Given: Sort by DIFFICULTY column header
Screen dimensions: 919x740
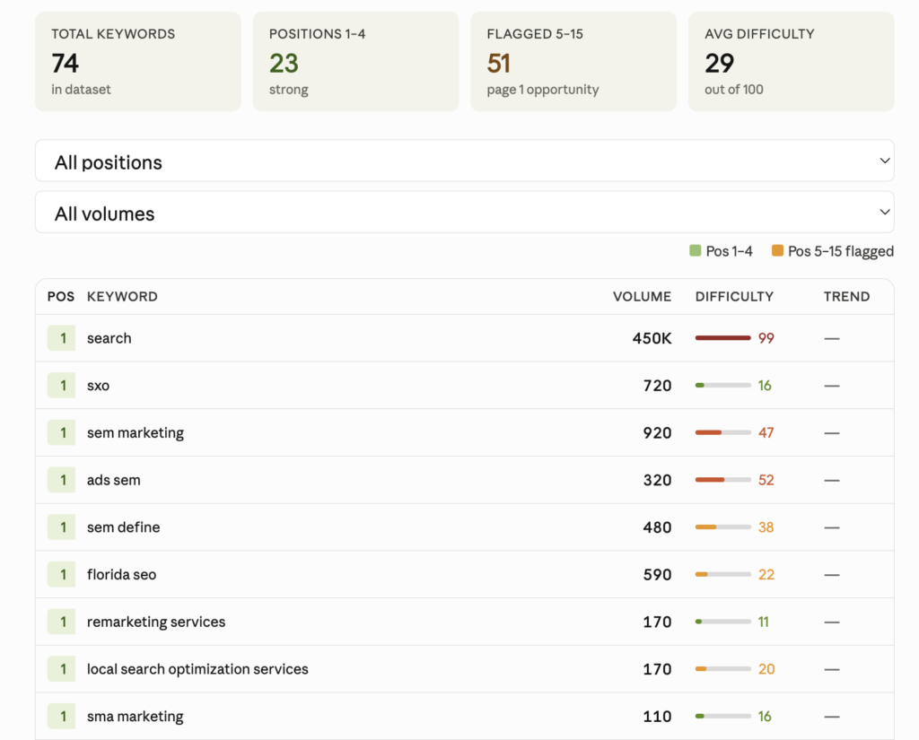Looking at the screenshot, I should 734,297.
